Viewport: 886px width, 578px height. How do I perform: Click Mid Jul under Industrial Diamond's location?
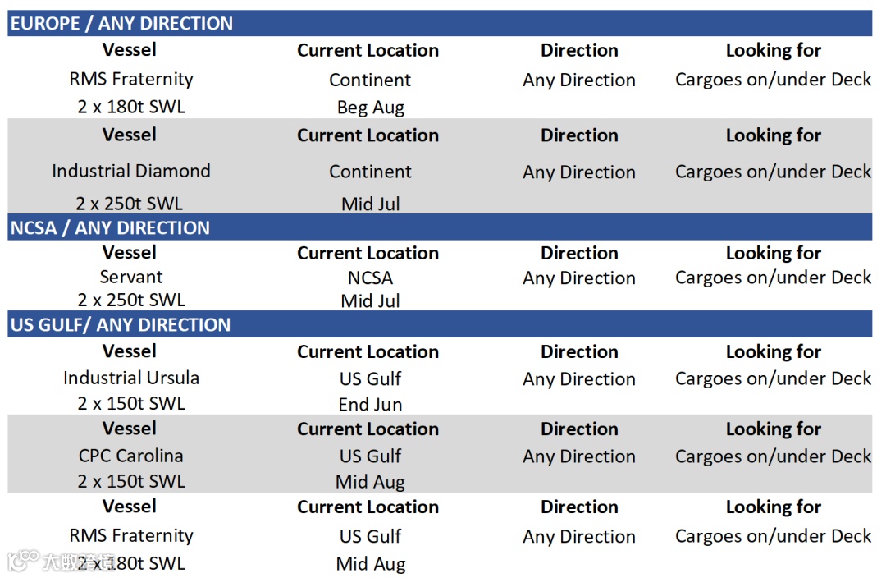point(370,203)
